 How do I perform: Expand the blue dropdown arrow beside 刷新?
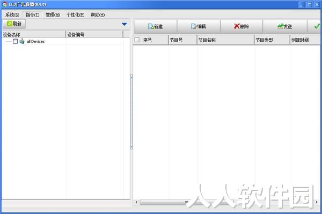click(125, 24)
